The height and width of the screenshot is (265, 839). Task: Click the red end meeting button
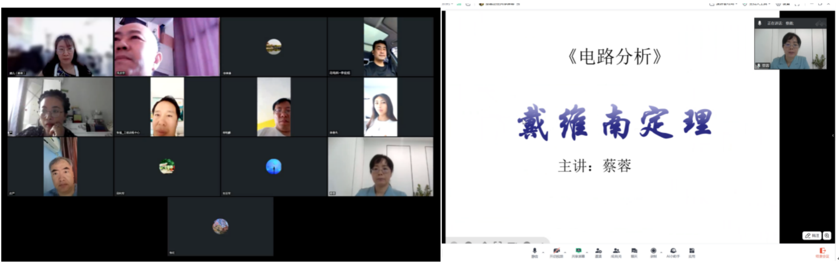(x=822, y=252)
